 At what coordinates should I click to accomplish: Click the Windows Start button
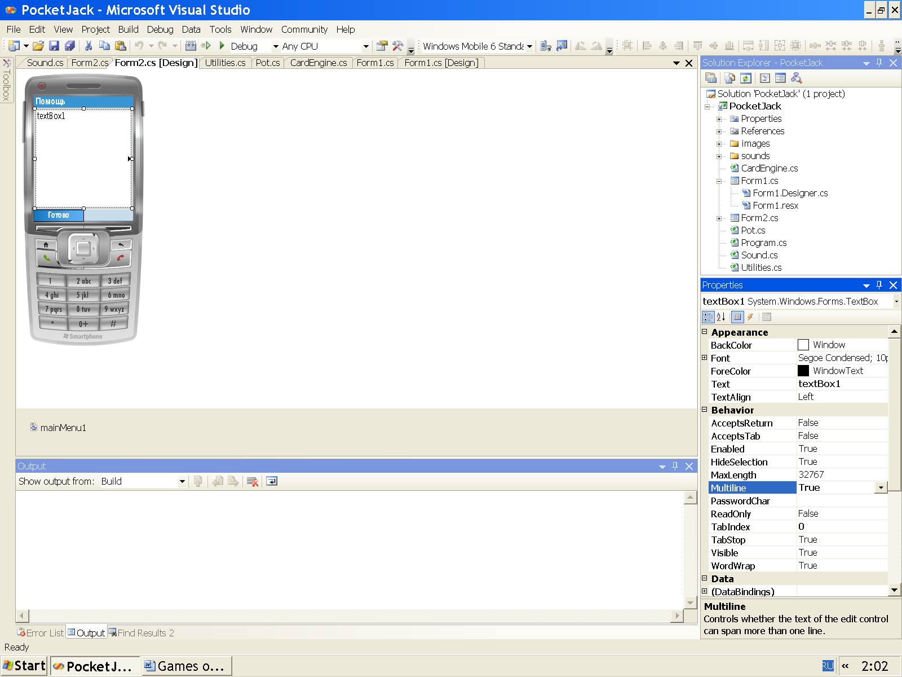24,666
